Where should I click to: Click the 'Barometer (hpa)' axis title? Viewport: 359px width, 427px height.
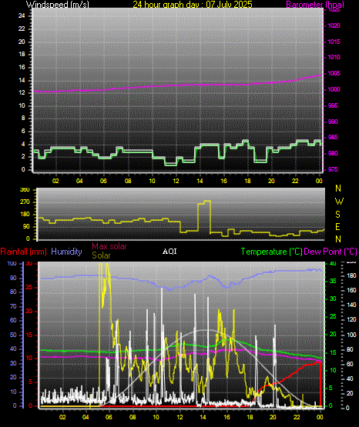[315, 5]
